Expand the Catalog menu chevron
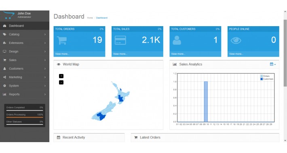 (45, 34)
